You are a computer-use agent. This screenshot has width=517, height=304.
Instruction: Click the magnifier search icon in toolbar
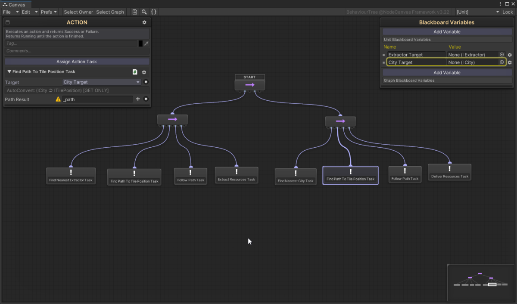click(144, 12)
